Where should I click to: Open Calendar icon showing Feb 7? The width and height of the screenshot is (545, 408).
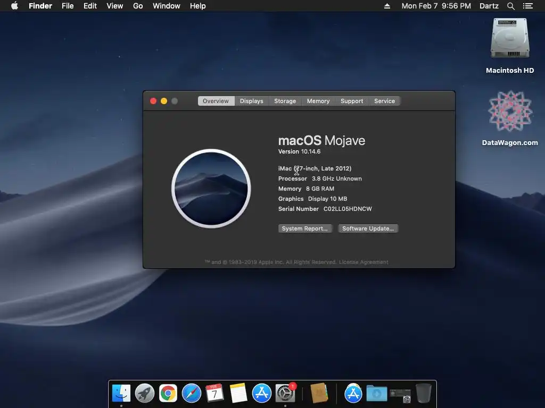point(214,394)
